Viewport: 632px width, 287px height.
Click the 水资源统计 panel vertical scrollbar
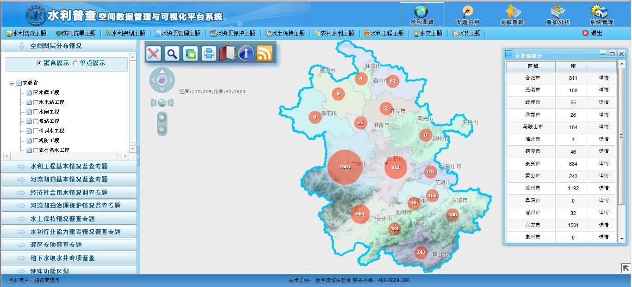pyautogui.click(x=621, y=136)
